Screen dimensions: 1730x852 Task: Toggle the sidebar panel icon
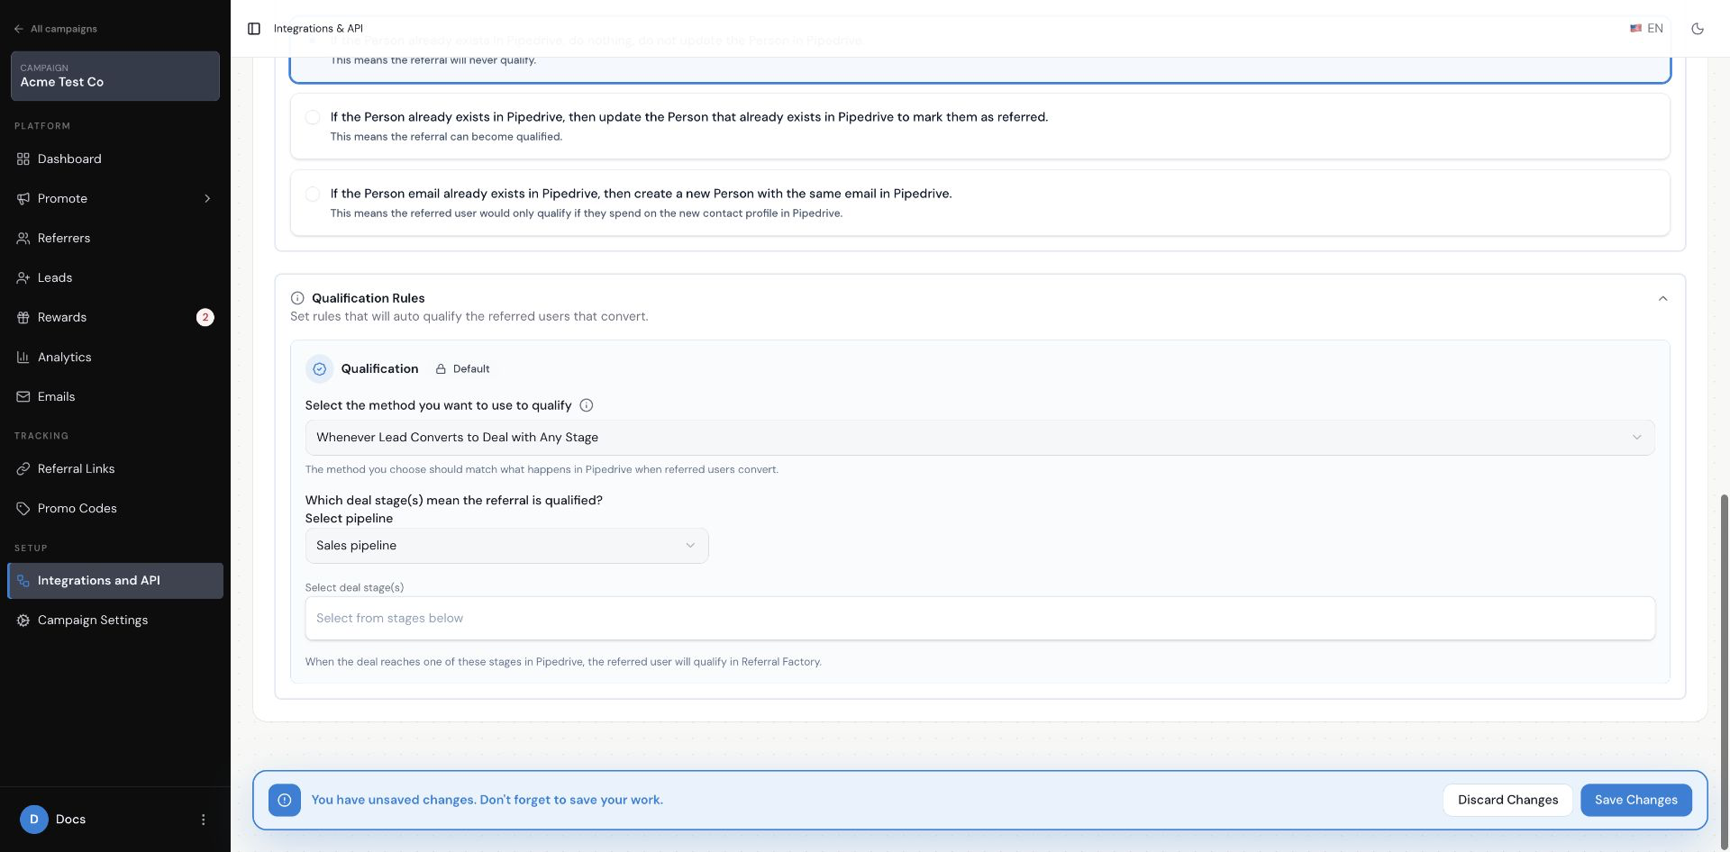click(x=254, y=29)
